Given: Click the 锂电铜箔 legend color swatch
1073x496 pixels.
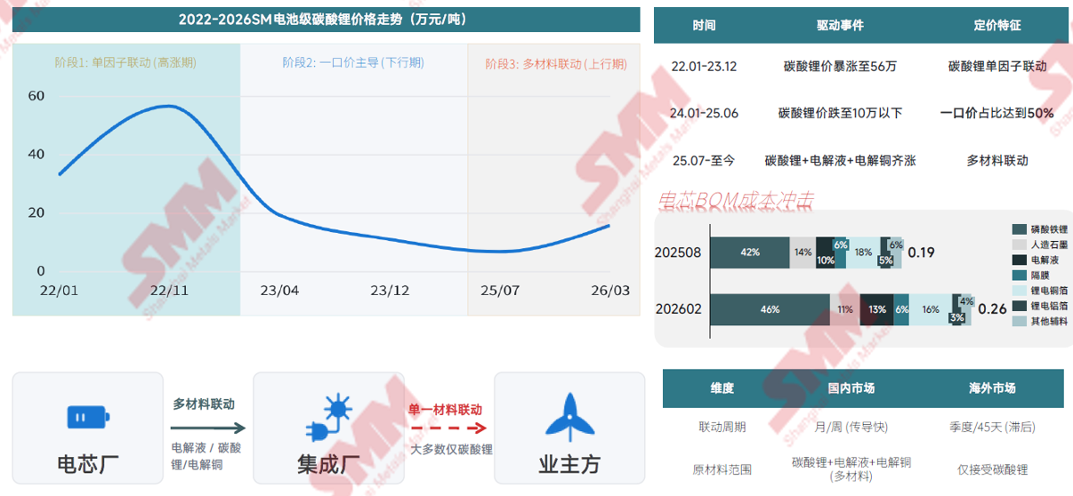Looking at the screenshot, I should coord(1020,291).
